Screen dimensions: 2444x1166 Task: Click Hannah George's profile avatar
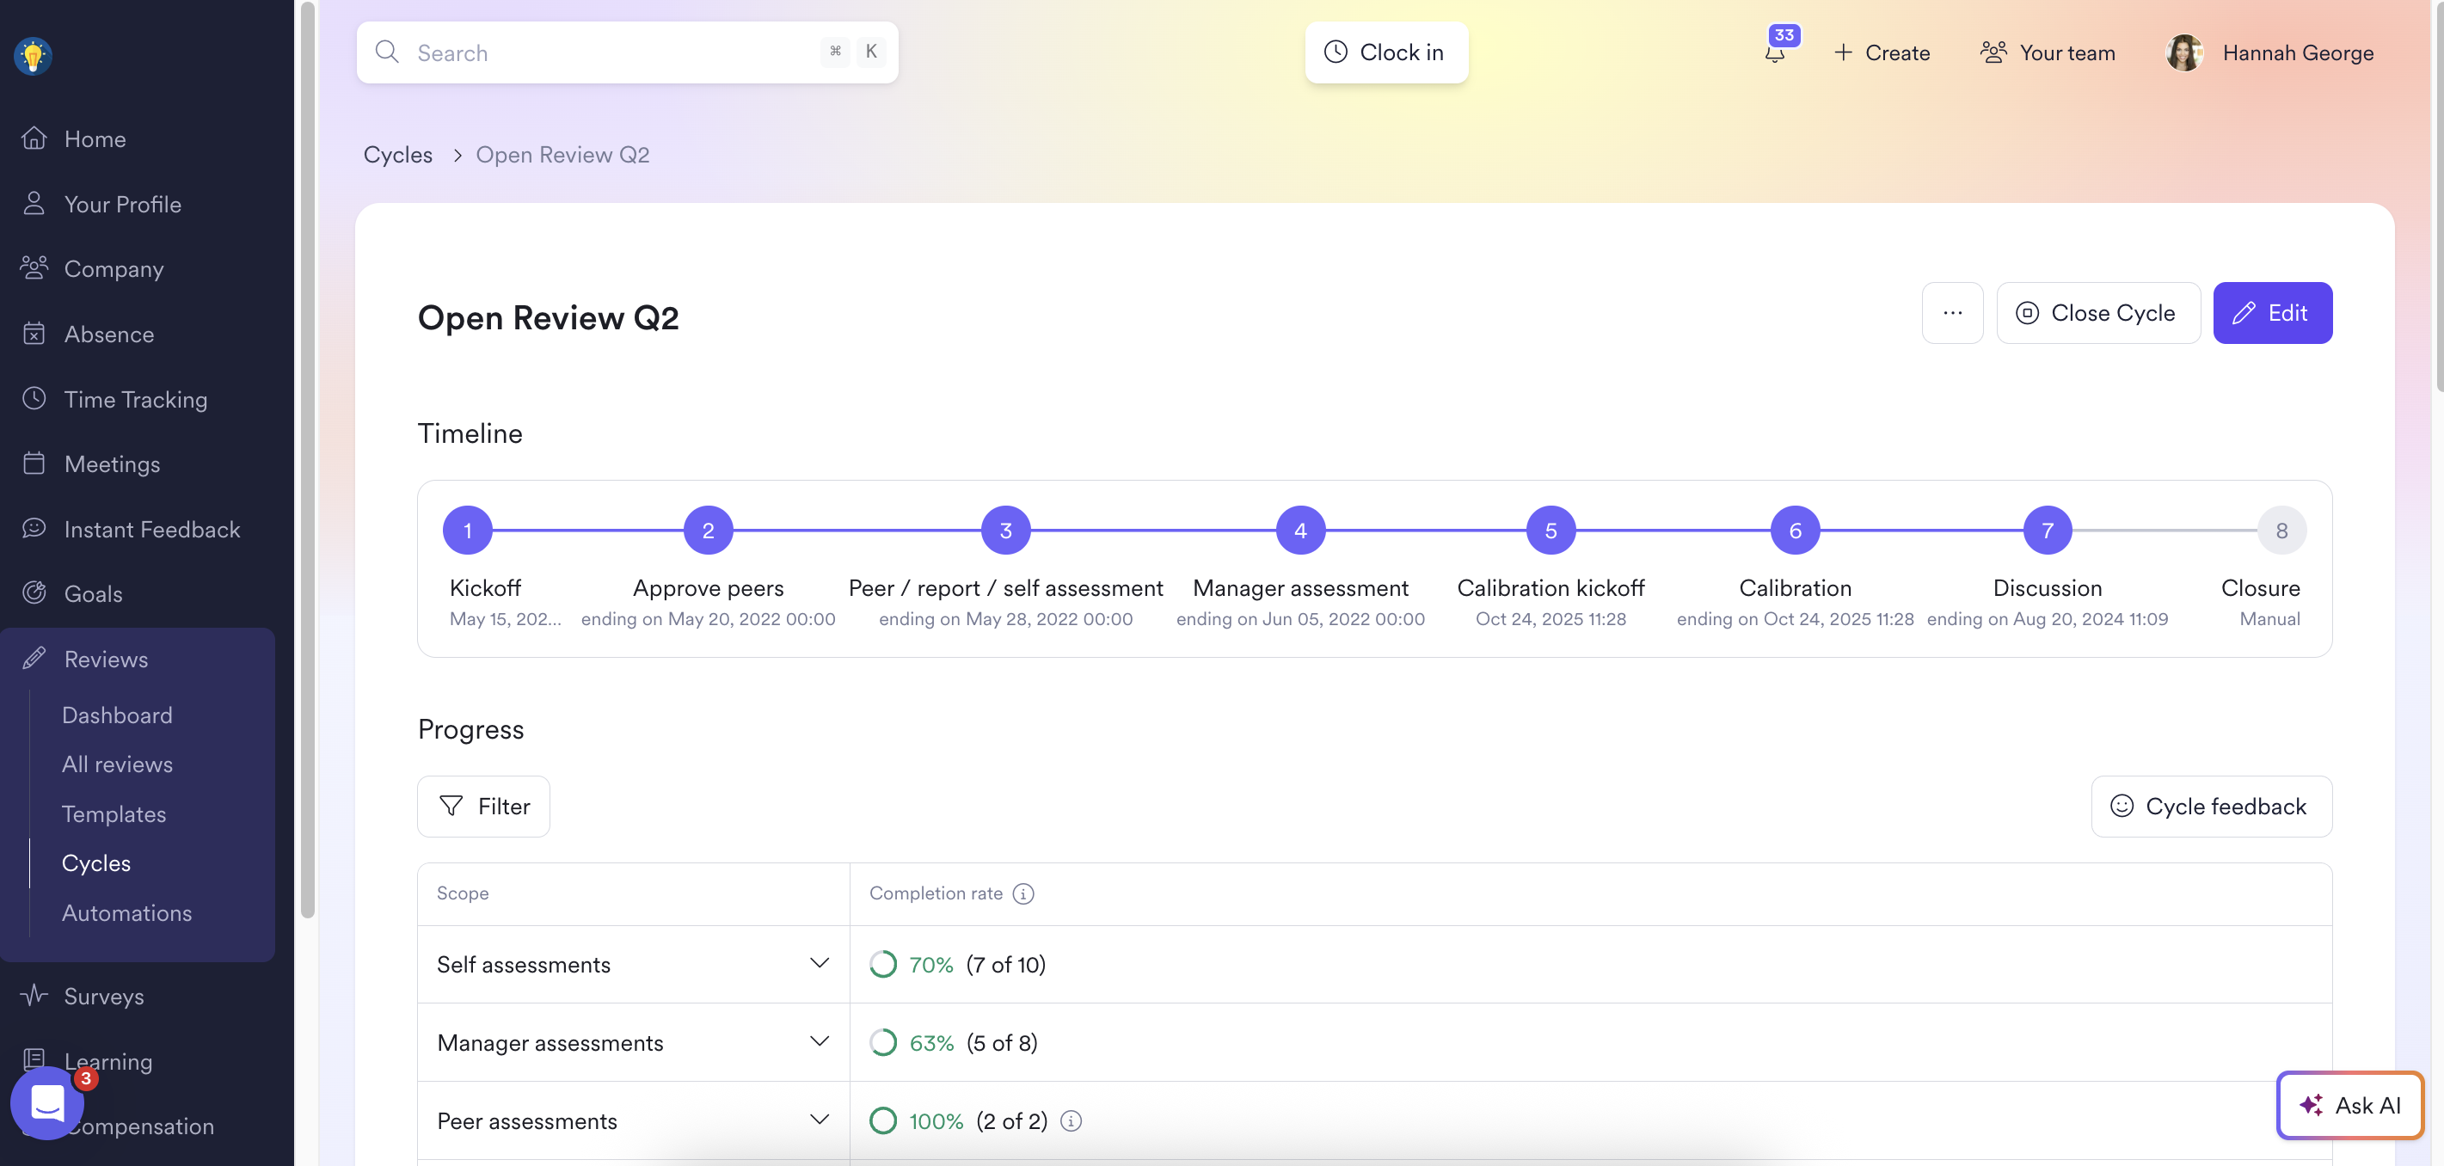point(2183,53)
